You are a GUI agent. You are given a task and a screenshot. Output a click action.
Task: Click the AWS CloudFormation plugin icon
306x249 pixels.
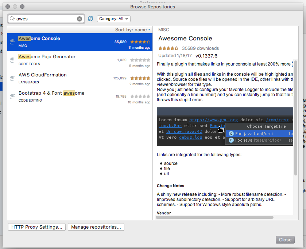click(x=12, y=78)
